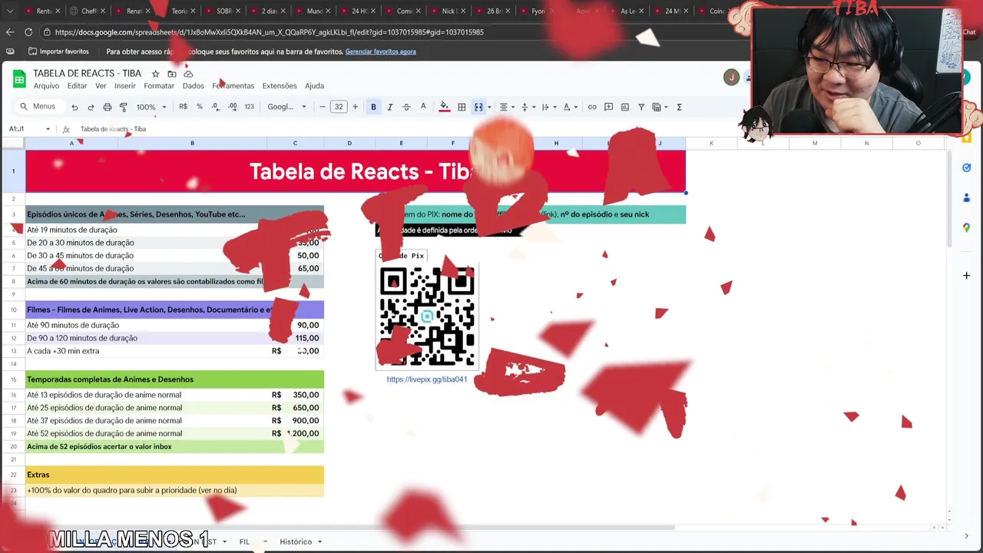The image size is (983, 553).
Task: Open Histórico sheet tab dropdown arrow
Action: pos(319,541)
